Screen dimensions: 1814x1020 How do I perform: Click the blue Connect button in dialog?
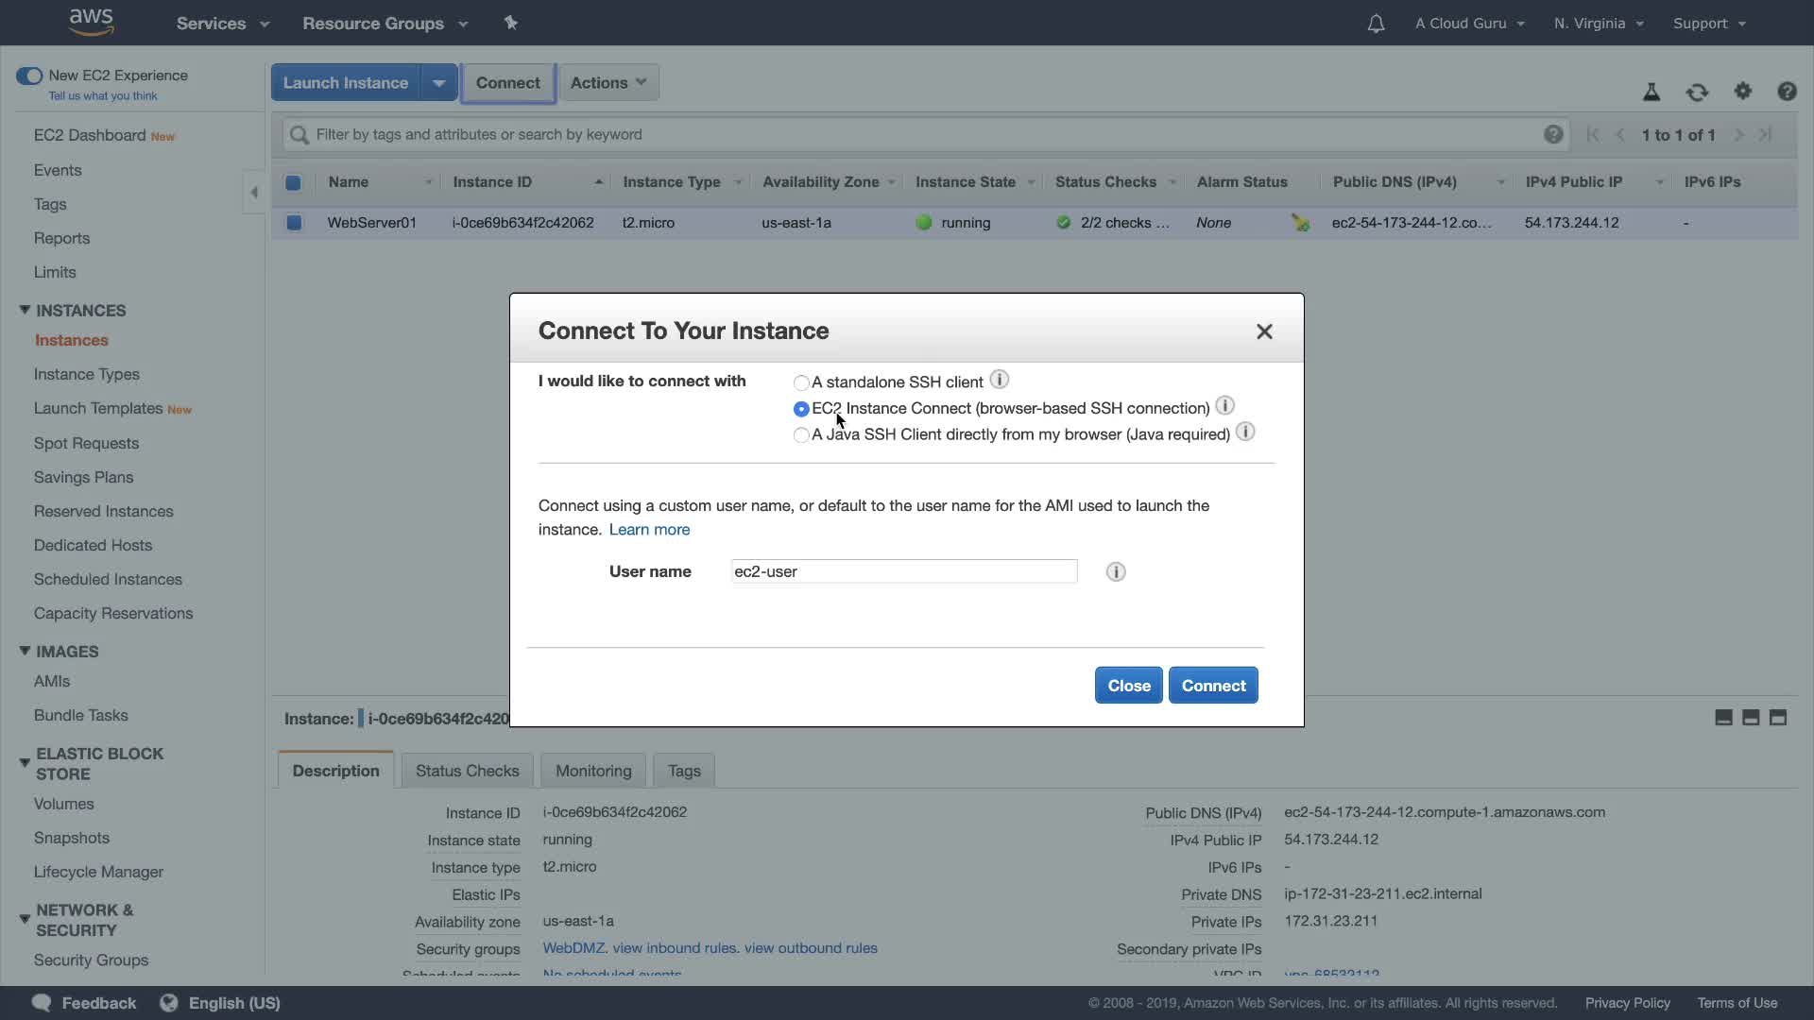1213,686
